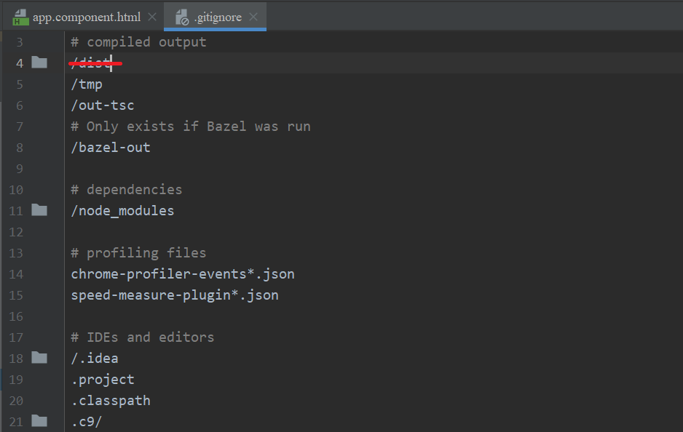Image resolution: width=683 pixels, height=432 pixels.
Task: Click the folder gutter icon beside .c9/
Action: pyautogui.click(x=39, y=421)
